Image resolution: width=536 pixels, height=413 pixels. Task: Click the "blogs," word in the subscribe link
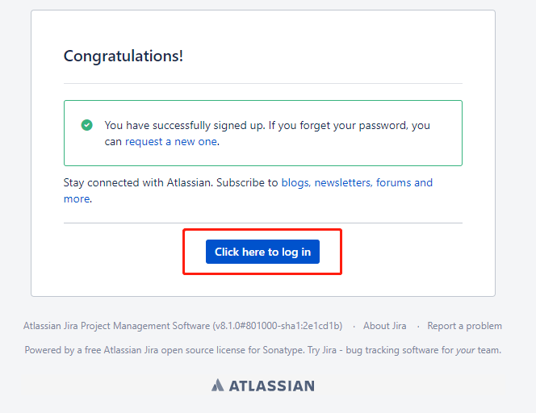(x=295, y=183)
